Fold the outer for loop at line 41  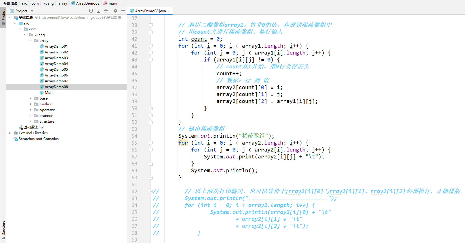(x=151, y=46)
